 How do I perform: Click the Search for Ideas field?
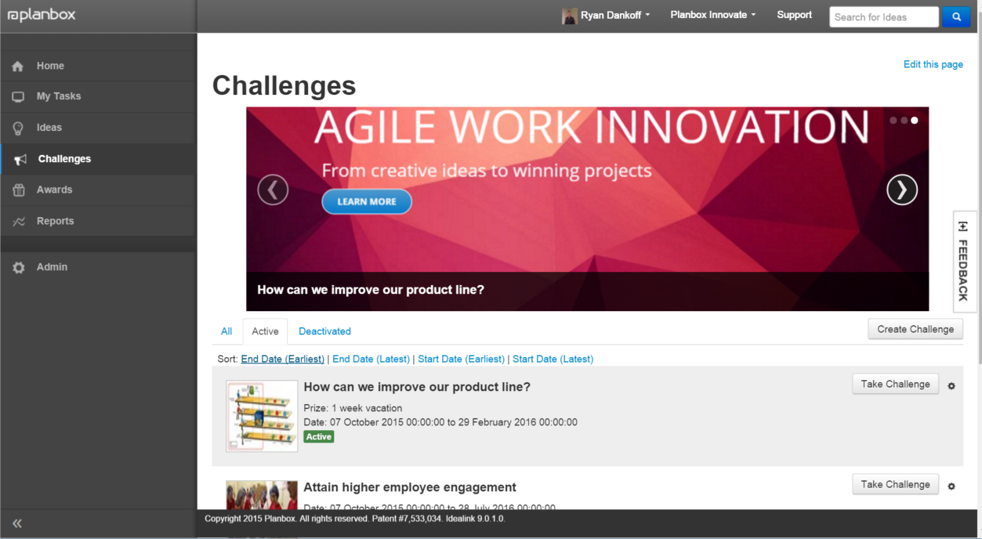[x=883, y=16]
